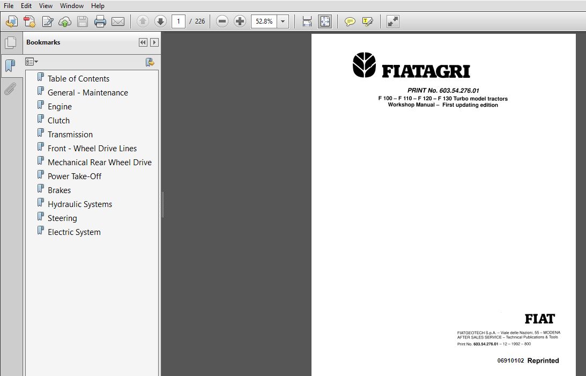Click the new bookmark icon
The width and height of the screenshot is (586, 376).
150,62
